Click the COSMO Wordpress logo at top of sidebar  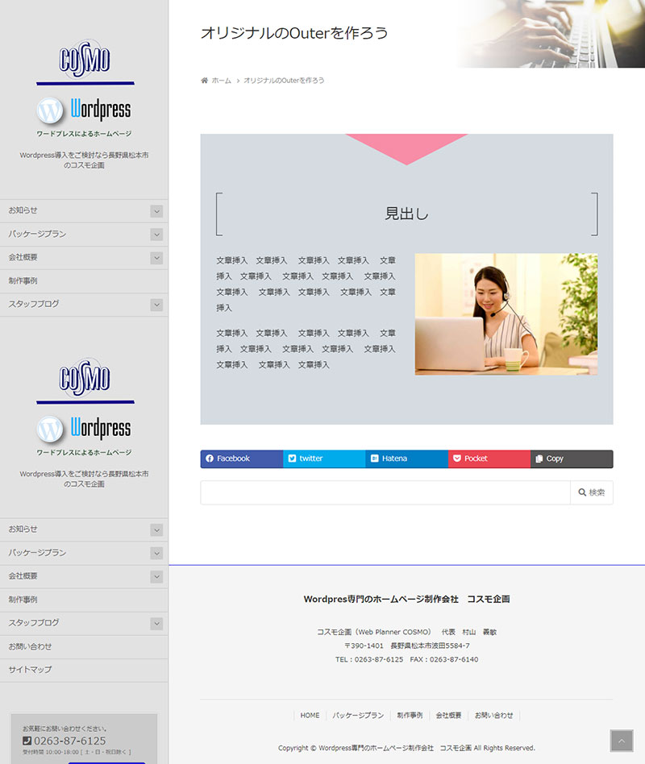(x=85, y=89)
